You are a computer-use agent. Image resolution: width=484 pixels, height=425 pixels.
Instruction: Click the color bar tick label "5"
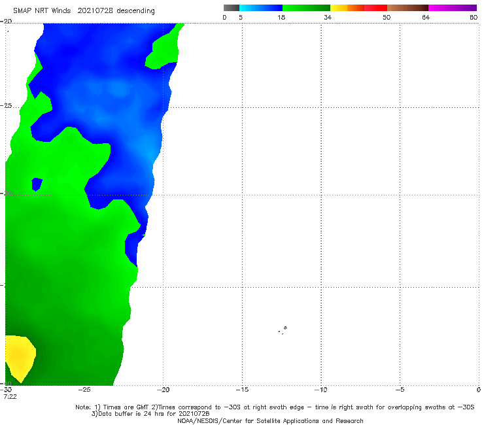(241, 17)
